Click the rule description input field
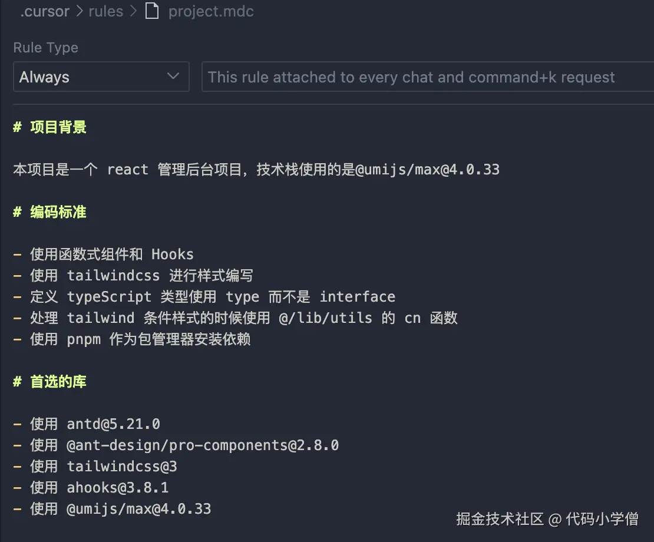The image size is (654, 542). pos(427,77)
